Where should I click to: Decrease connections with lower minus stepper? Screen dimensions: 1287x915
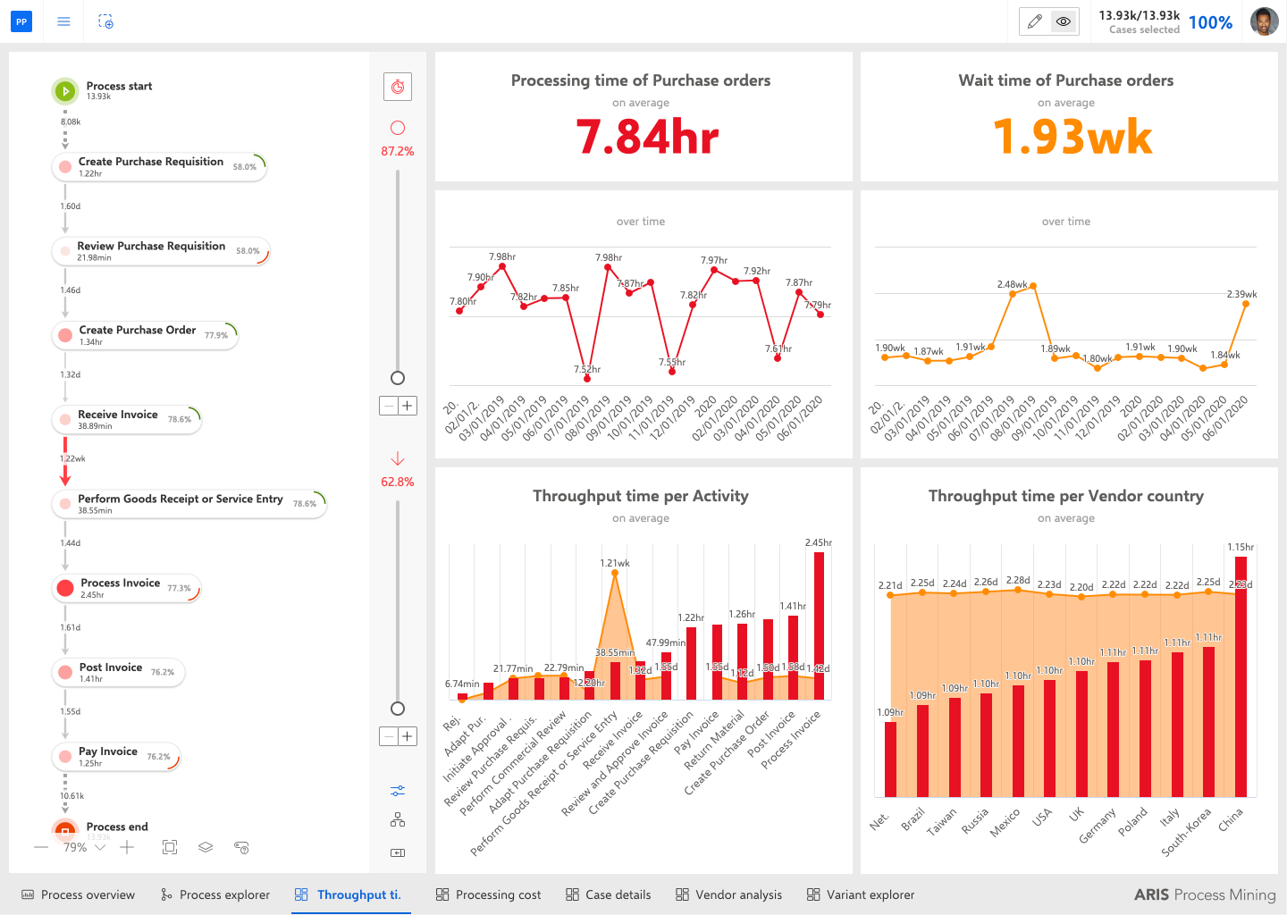click(389, 736)
